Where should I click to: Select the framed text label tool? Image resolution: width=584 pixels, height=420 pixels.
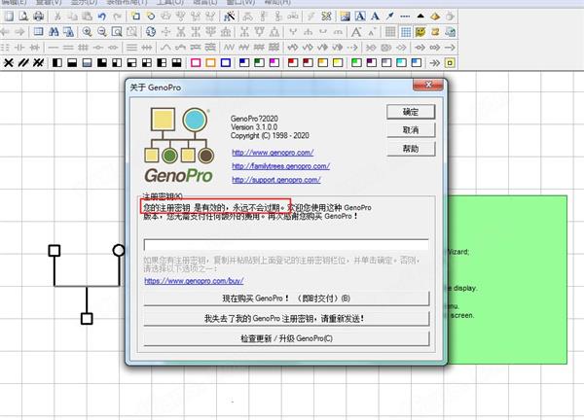coord(360,16)
